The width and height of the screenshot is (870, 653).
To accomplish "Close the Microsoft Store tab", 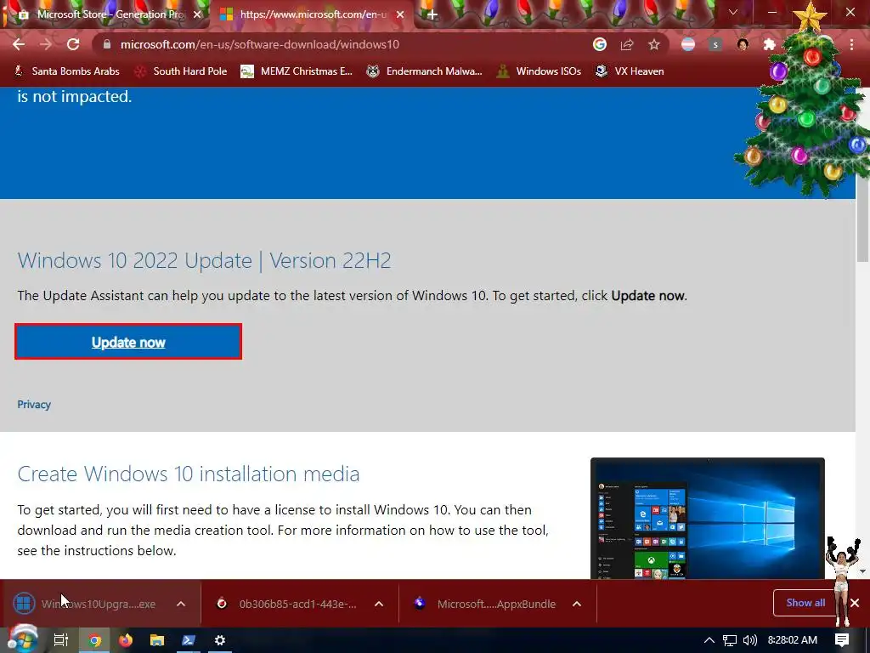I will point(197,14).
